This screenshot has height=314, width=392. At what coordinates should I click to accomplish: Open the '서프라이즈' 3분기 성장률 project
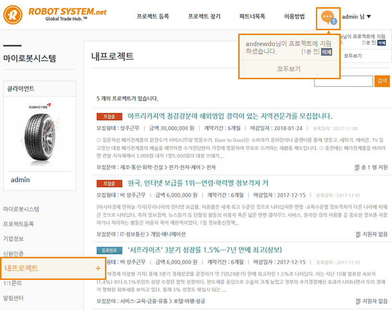pos(205,250)
